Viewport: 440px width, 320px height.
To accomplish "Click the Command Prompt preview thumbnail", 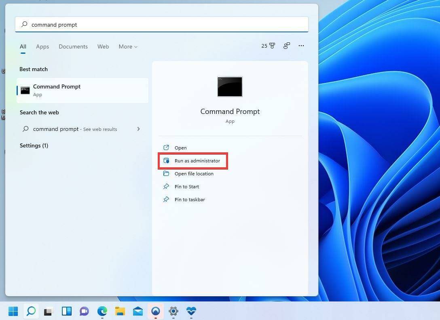I will pyautogui.click(x=230, y=86).
